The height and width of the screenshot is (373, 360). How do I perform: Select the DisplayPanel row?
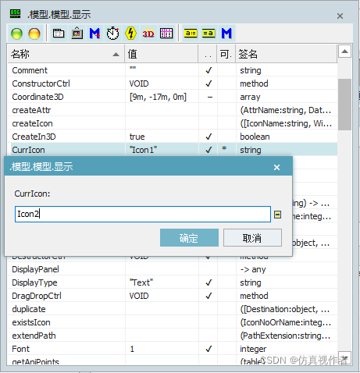click(x=173, y=269)
